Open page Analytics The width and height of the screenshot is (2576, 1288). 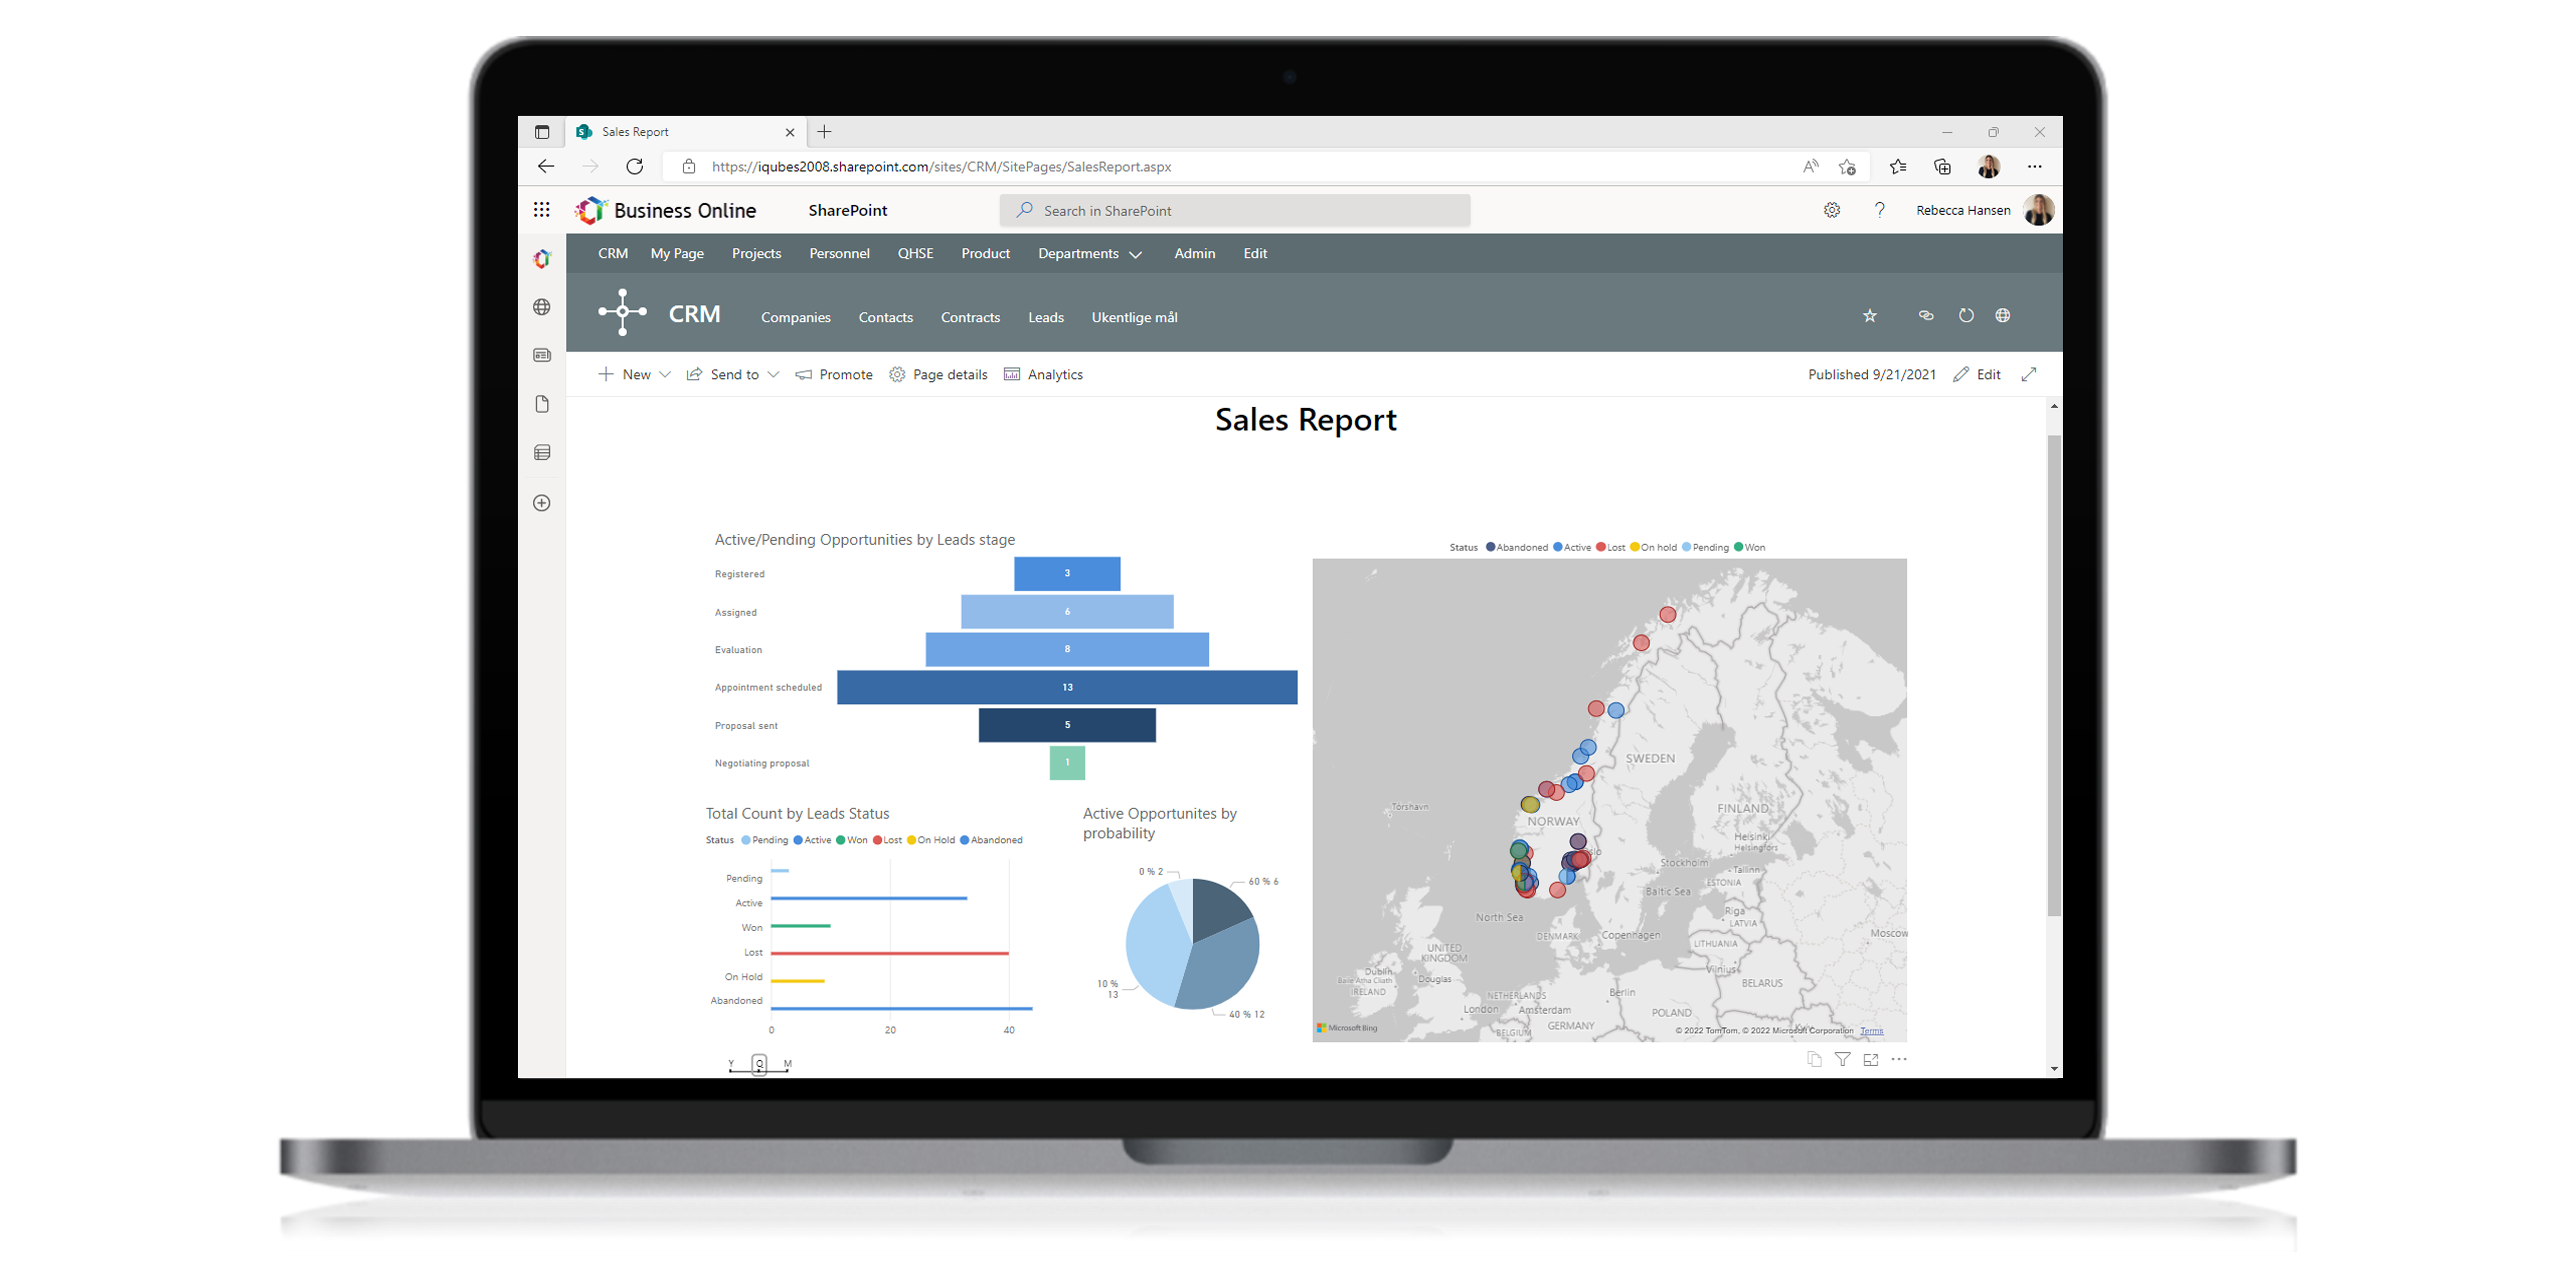coord(1043,374)
